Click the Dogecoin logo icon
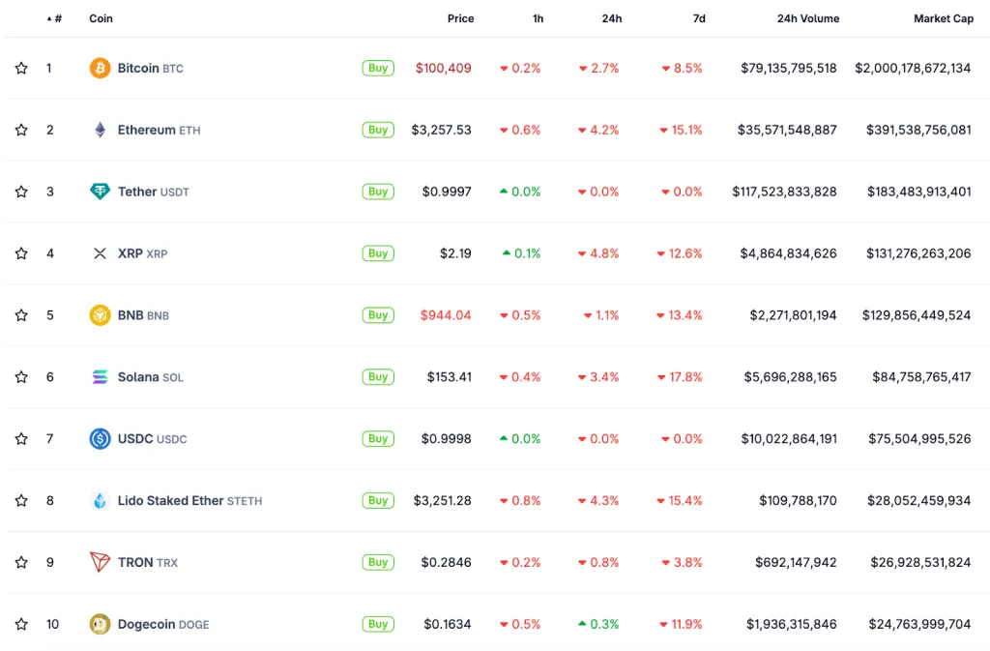 (100, 624)
